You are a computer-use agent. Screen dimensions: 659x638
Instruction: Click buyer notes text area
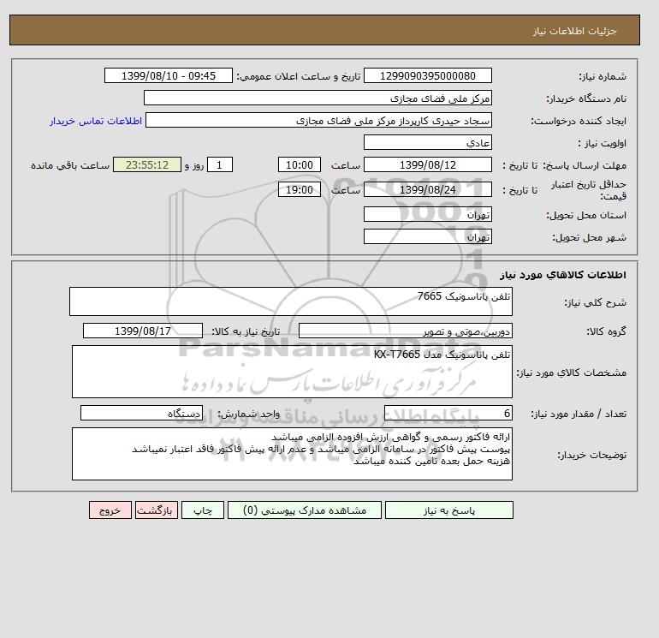point(292,454)
